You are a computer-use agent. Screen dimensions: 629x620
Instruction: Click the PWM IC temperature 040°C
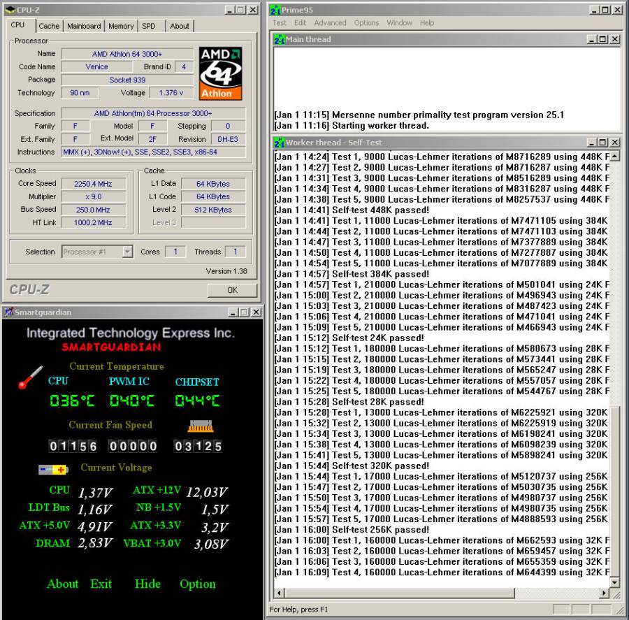[x=132, y=401]
